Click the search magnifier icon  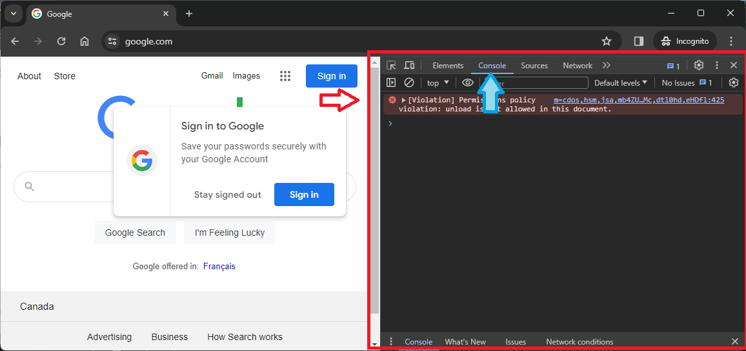click(30, 186)
